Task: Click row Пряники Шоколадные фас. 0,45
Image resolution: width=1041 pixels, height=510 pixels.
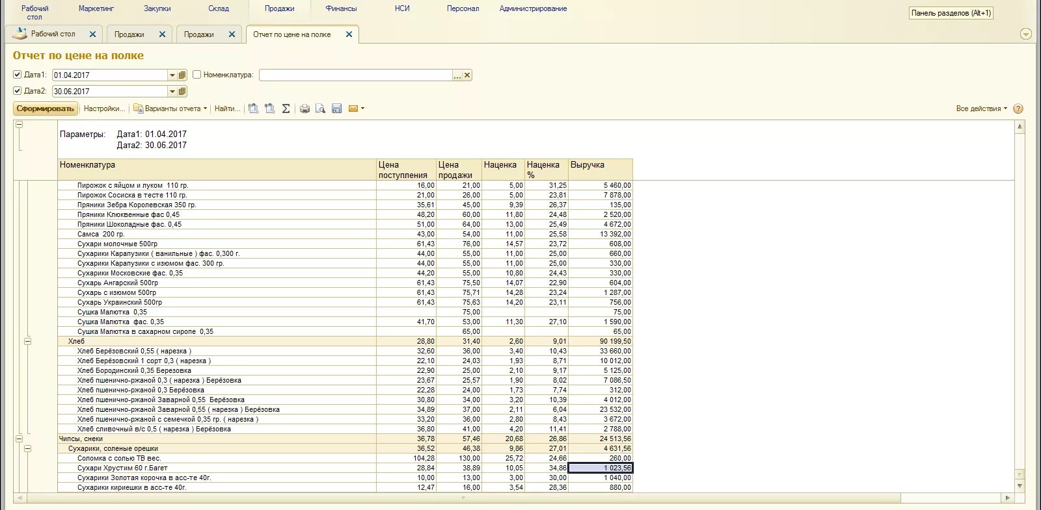Action: [x=345, y=224]
